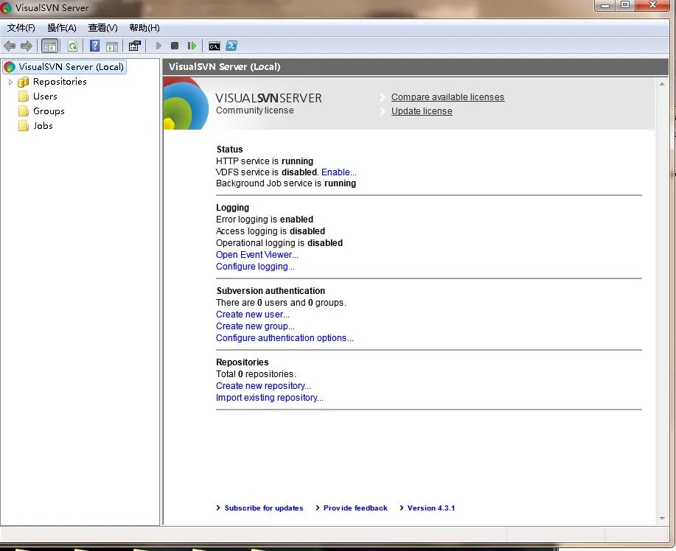Open the command prompt toolbar icon

pyautogui.click(x=215, y=46)
